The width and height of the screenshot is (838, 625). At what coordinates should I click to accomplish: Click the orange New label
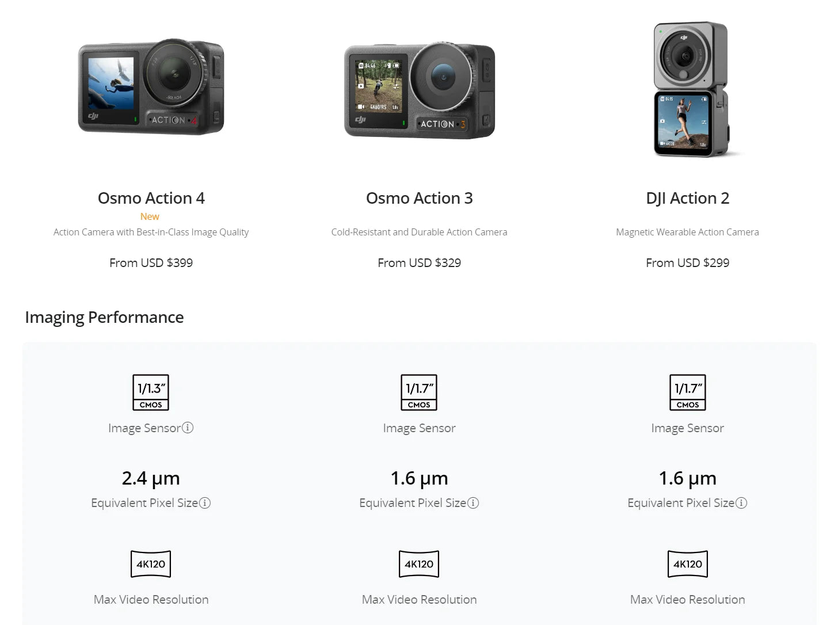[x=150, y=216]
